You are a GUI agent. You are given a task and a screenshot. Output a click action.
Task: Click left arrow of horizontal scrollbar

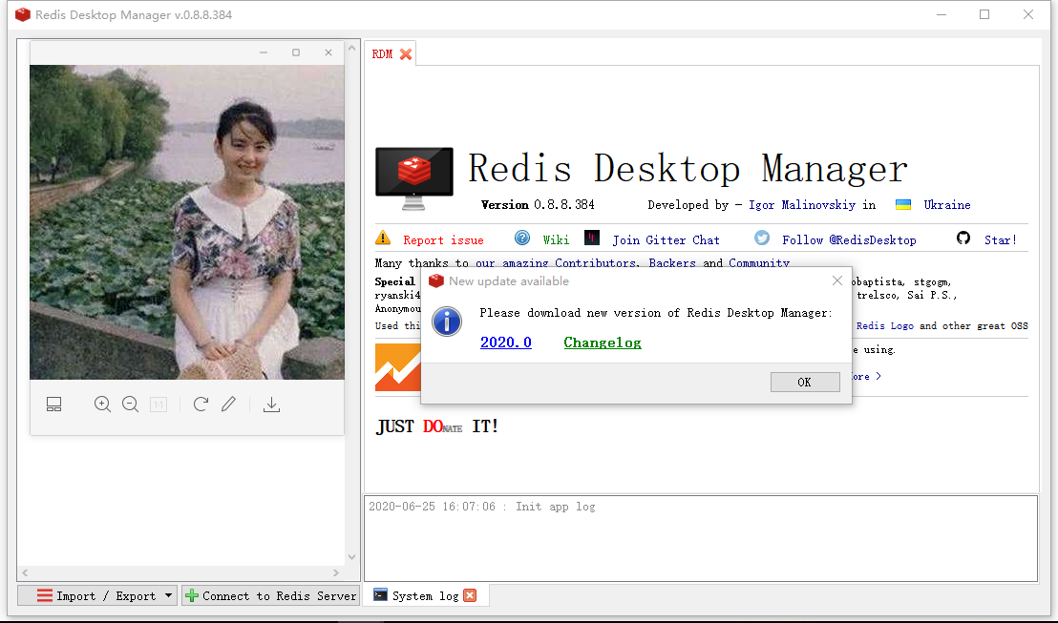pyautogui.click(x=25, y=572)
